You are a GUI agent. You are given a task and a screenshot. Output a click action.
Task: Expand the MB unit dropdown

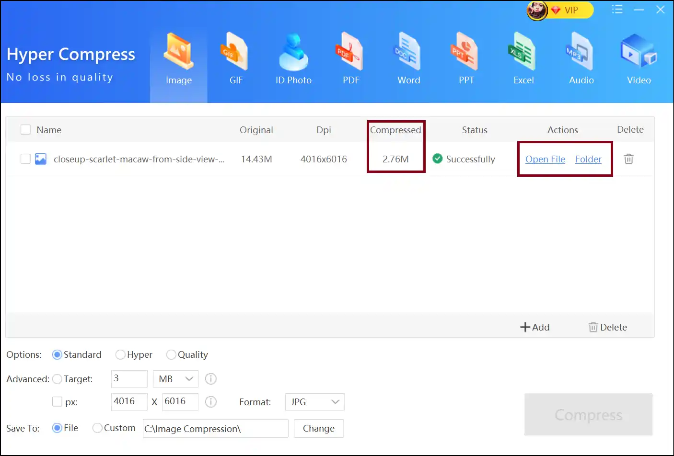pos(175,379)
